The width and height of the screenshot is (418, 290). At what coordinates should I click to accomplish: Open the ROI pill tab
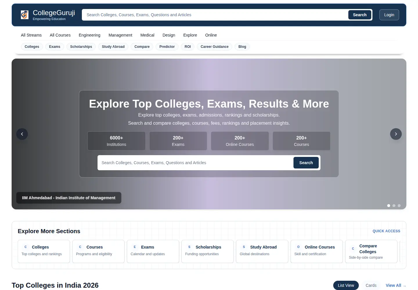188,47
